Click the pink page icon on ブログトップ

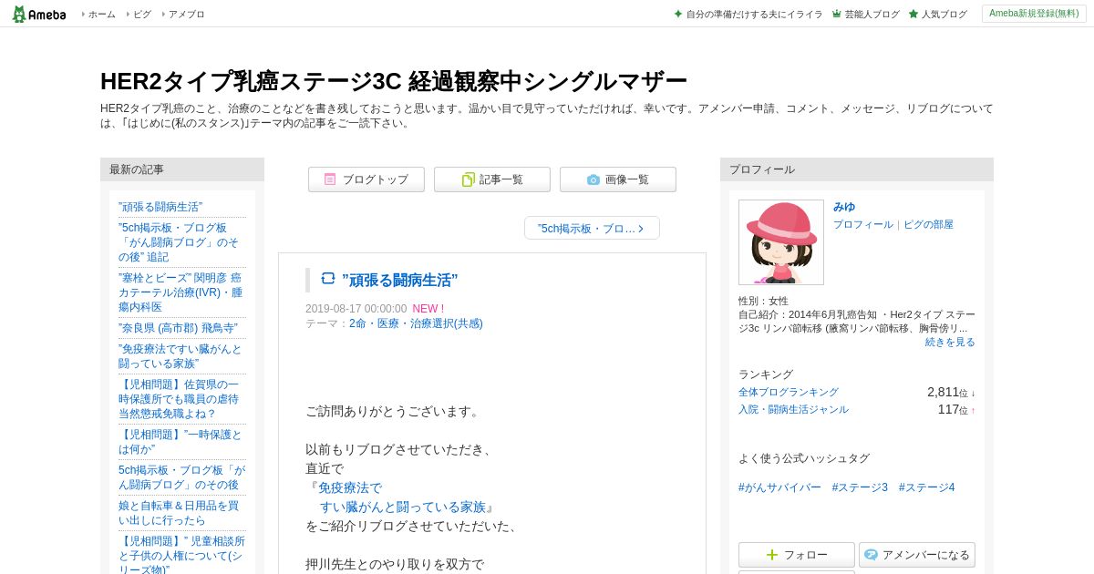pos(330,179)
